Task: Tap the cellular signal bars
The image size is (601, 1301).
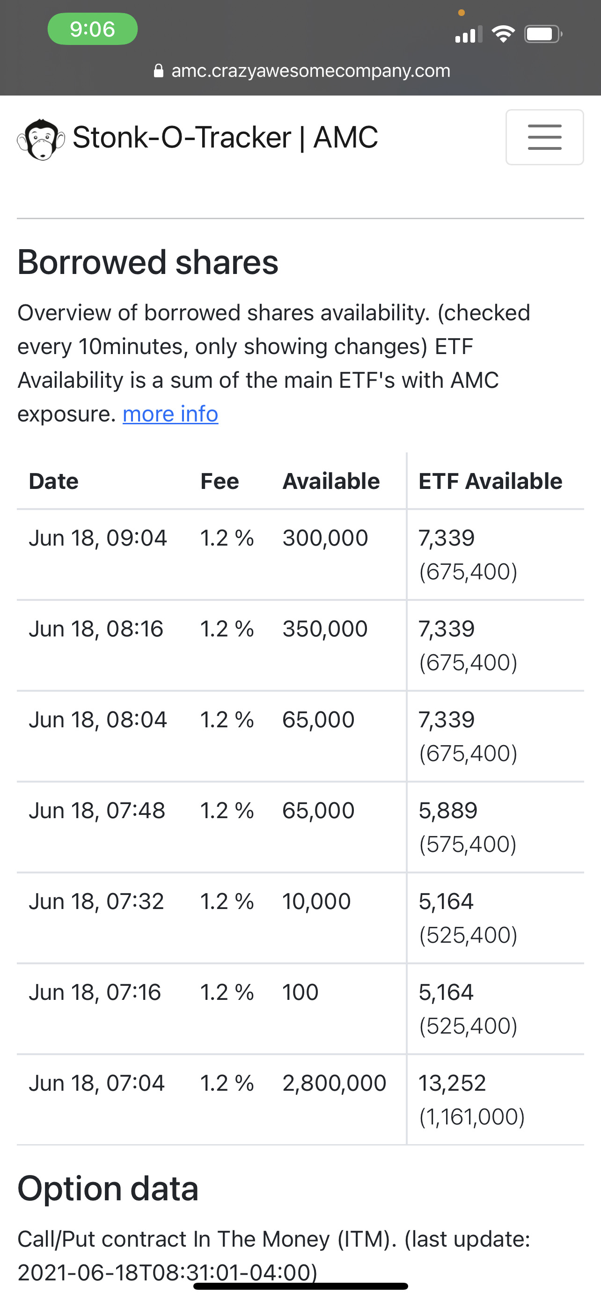Action: point(468,35)
